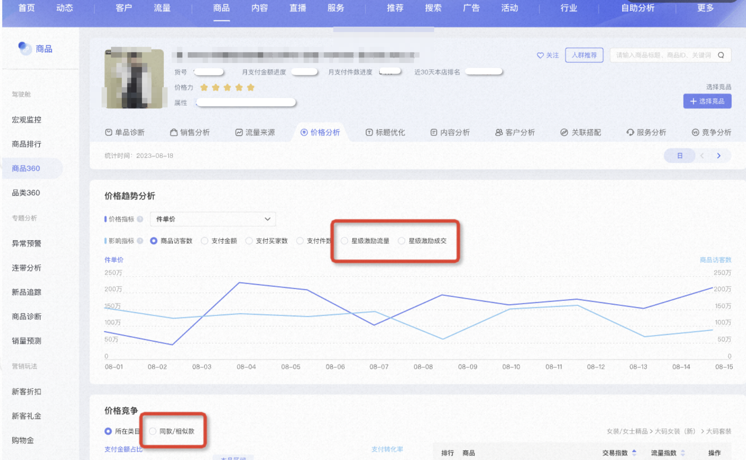Click the search magnifier icon
Image resolution: width=746 pixels, height=460 pixels.
point(721,55)
